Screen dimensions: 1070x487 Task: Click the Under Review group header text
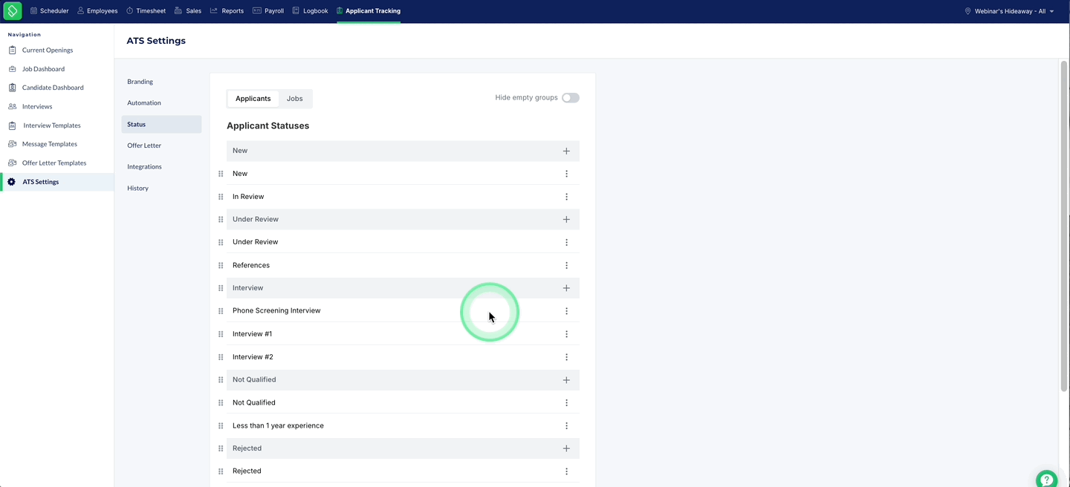256,220
